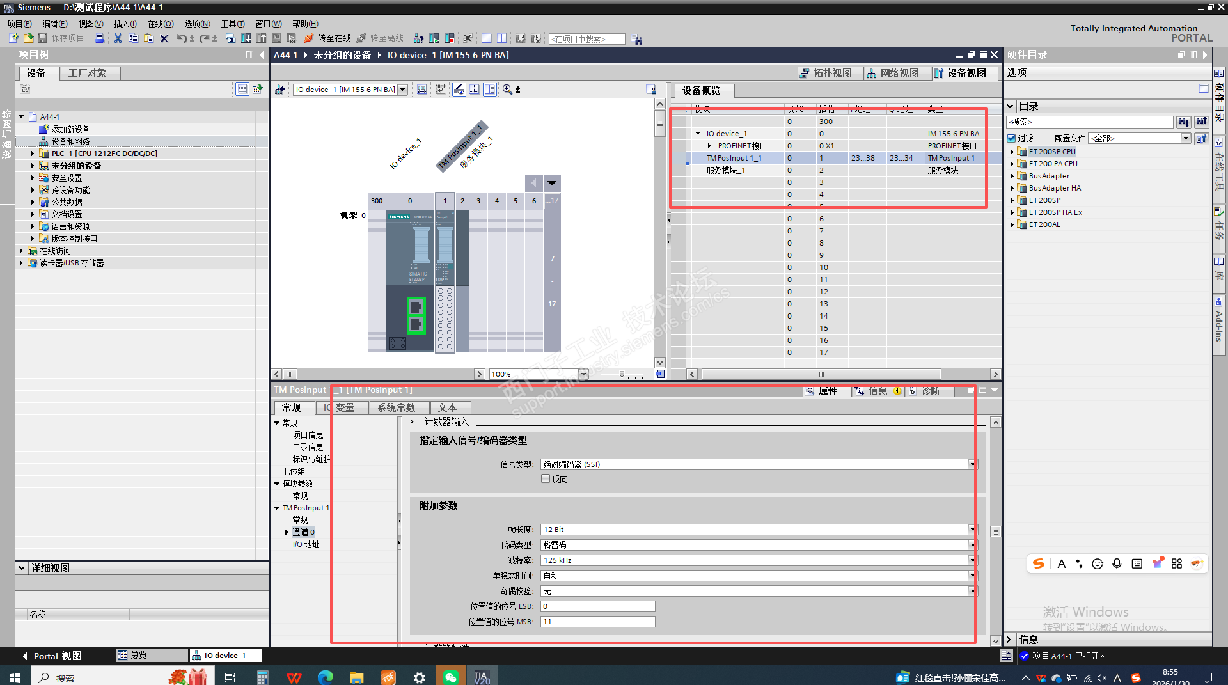Click the zoom slider in device view
Image resolution: width=1228 pixels, height=685 pixels.
pos(622,374)
